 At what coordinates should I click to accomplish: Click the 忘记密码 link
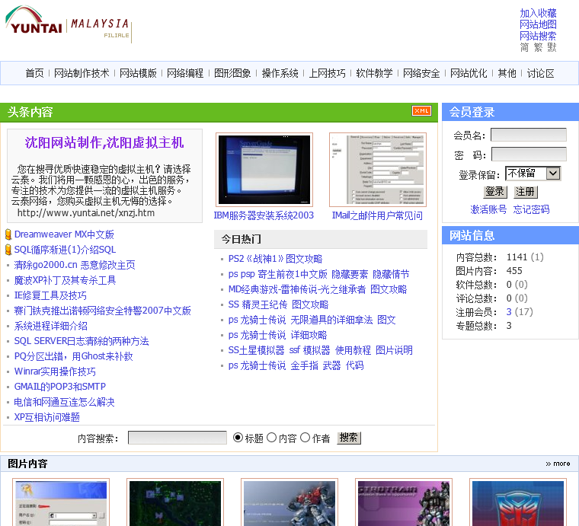[x=531, y=209]
